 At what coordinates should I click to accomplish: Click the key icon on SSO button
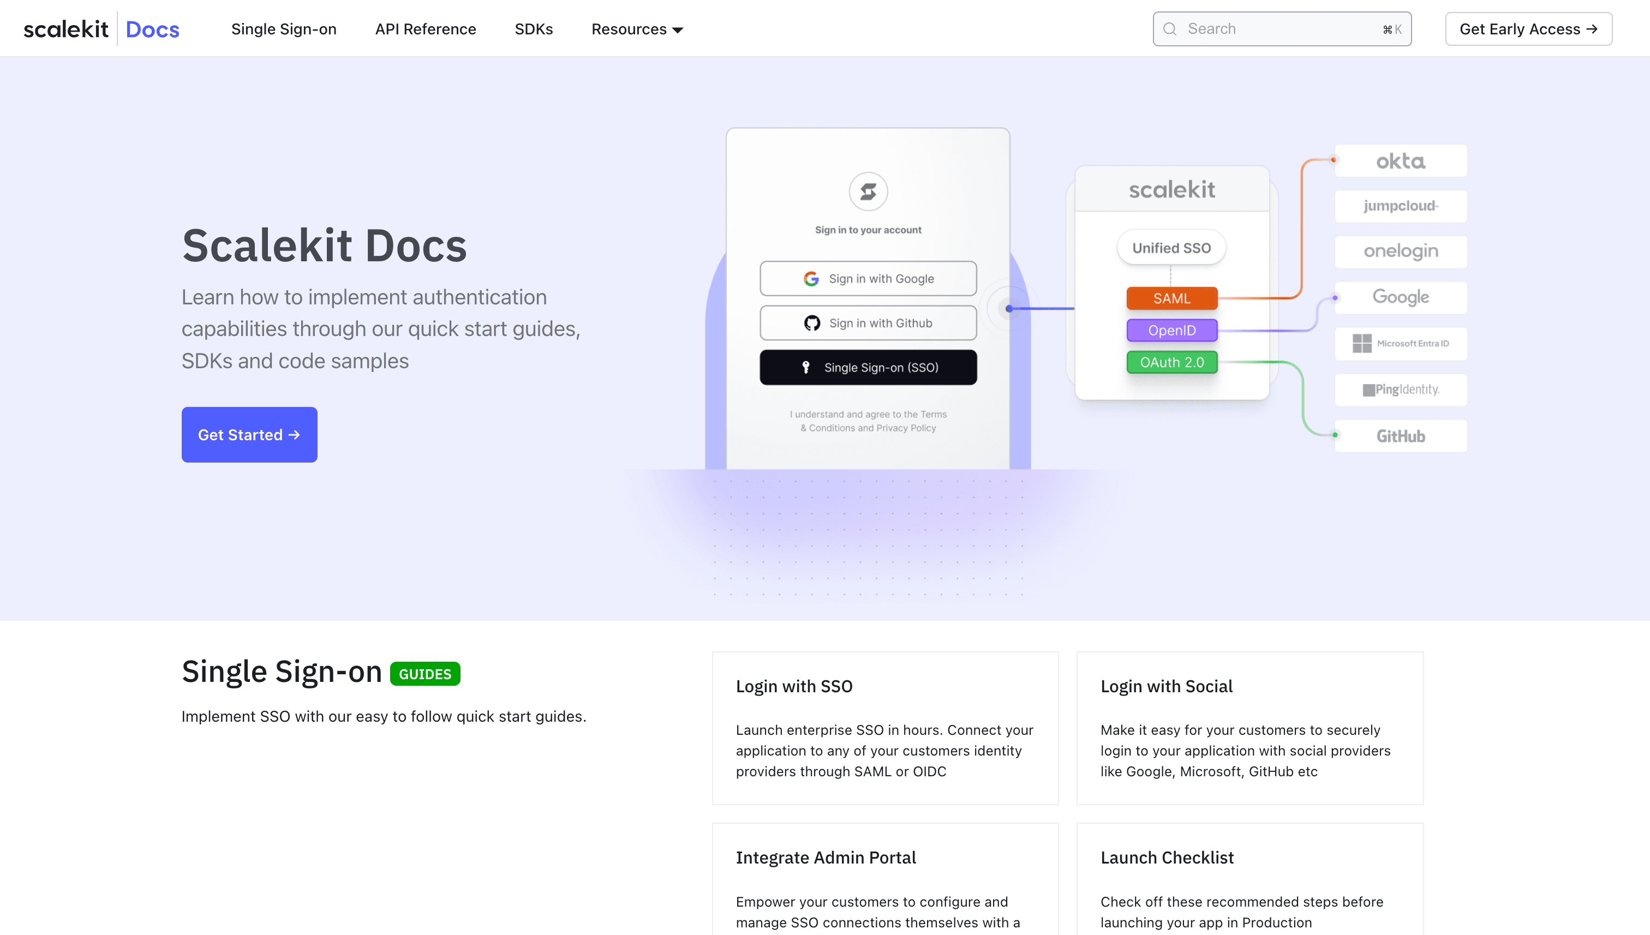coord(805,367)
